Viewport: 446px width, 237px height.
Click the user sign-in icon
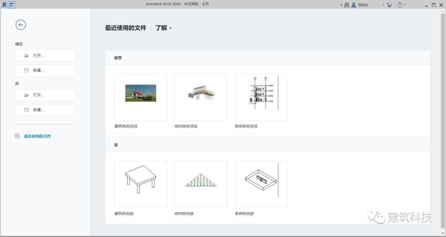[x=353, y=5]
